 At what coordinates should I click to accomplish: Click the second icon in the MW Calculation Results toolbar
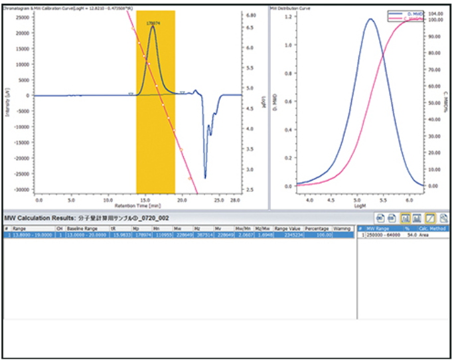point(392,218)
